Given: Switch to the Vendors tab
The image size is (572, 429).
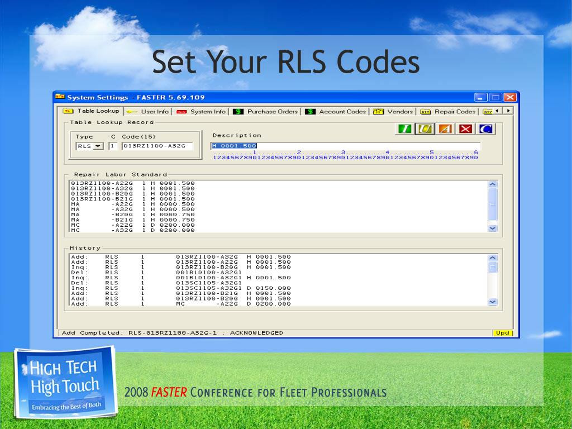Looking at the screenshot, I should click(393, 112).
